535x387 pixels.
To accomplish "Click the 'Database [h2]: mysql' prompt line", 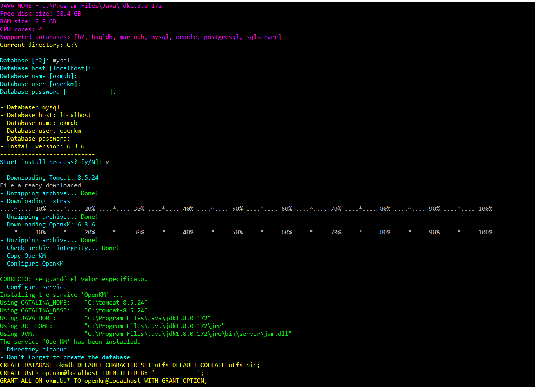I will click(x=35, y=61).
